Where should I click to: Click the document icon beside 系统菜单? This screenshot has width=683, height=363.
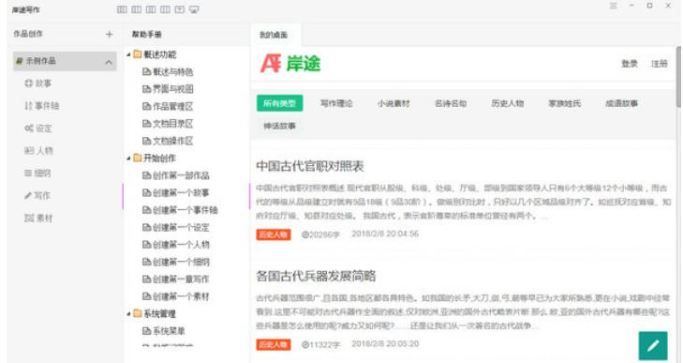click(147, 331)
